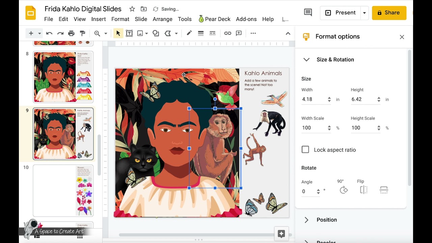Open the Edit menu
This screenshot has width=432, height=243.
tap(63, 19)
